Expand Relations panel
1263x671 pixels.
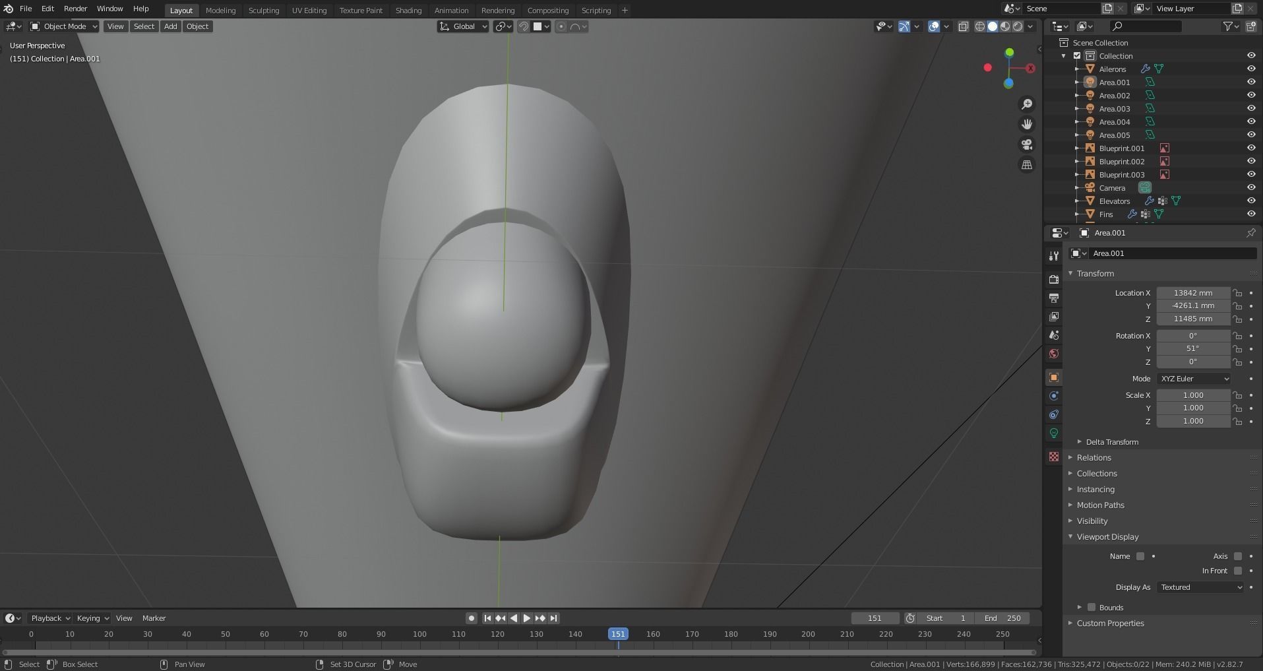click(x=1094, y=458)
